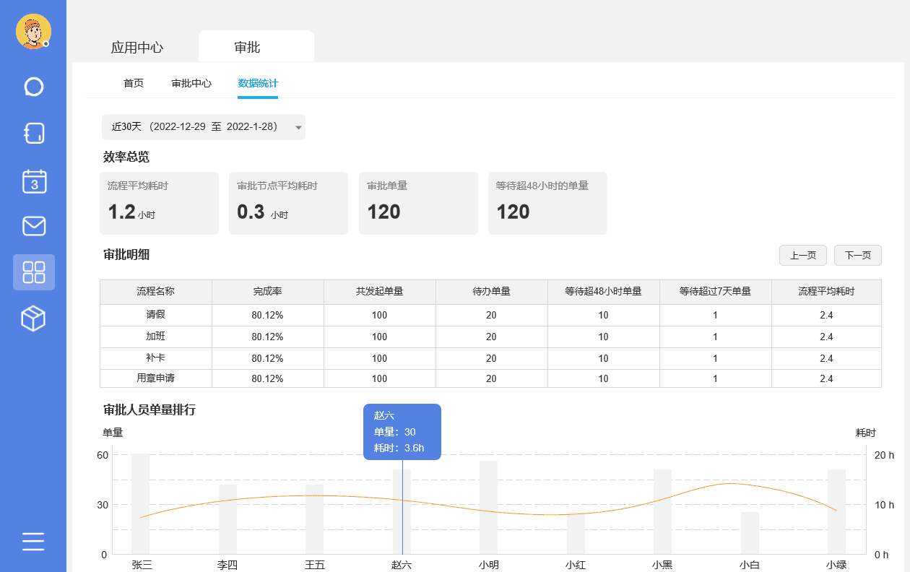The image size is (910, 572).
Task: Select the 用章申请 row name
Action: pyautogui.click(x=156, y=378)
